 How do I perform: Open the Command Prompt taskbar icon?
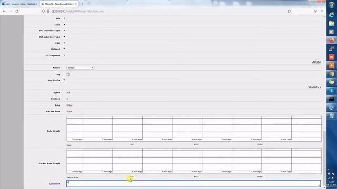(331, 99)
